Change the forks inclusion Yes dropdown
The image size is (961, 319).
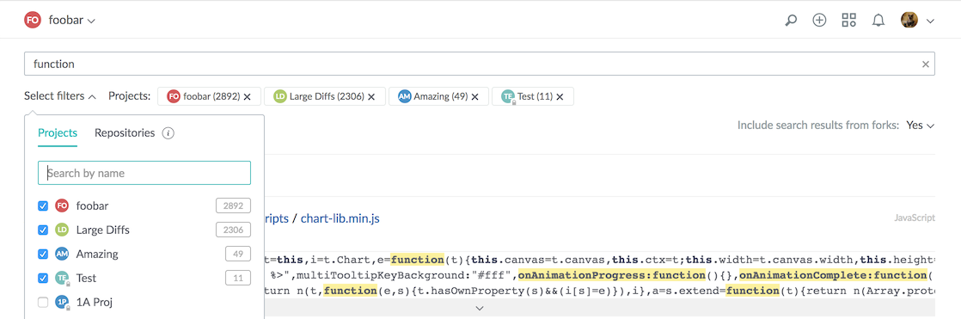click(x=921, y=126)
